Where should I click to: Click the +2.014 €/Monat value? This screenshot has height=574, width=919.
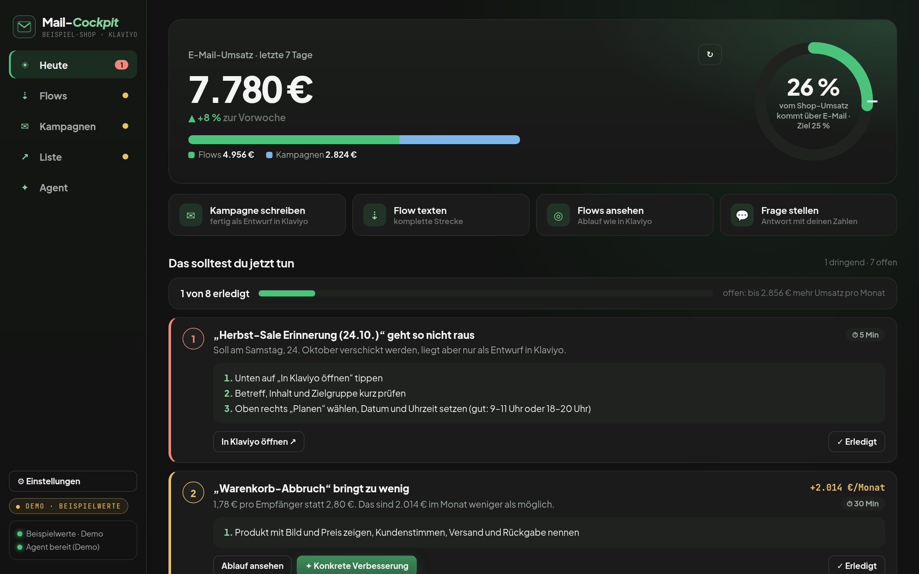(847, 488)
